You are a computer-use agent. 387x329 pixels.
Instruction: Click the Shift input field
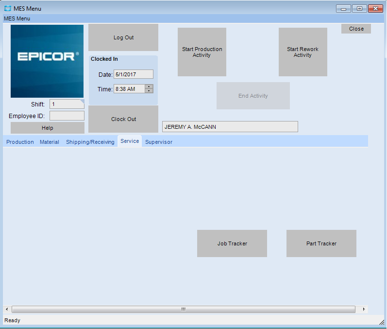click(67, 104)
